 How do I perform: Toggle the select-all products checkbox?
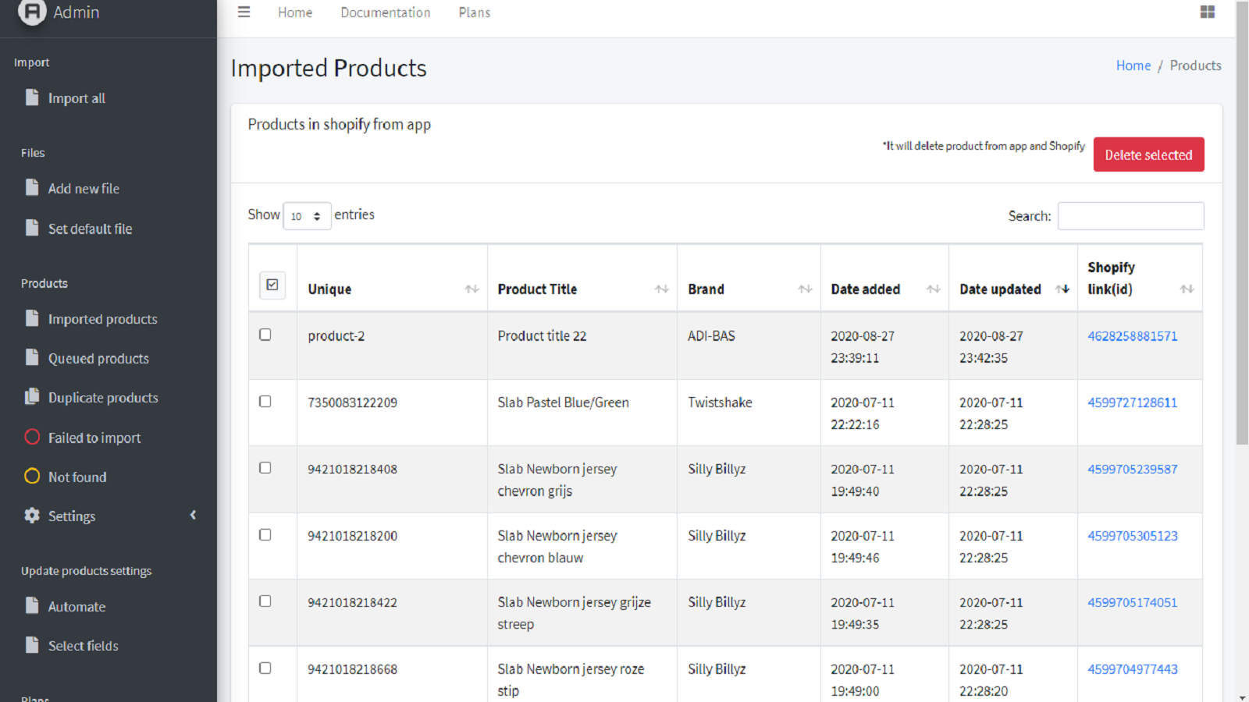pyautogui.click(x=272, y=285)
